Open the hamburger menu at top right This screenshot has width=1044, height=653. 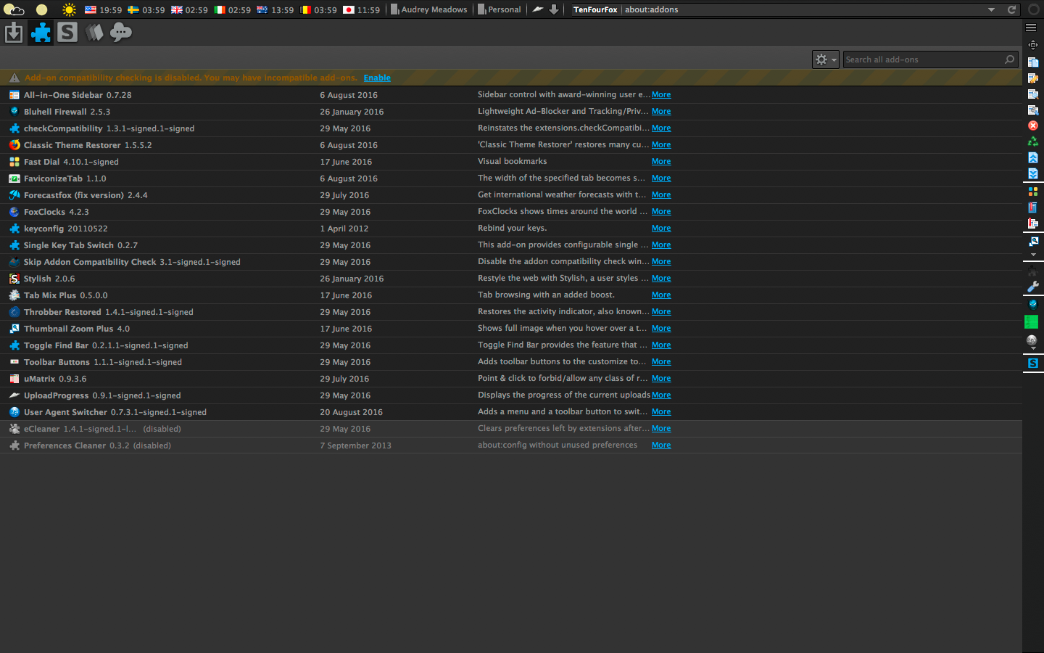tap(1031, 28)
